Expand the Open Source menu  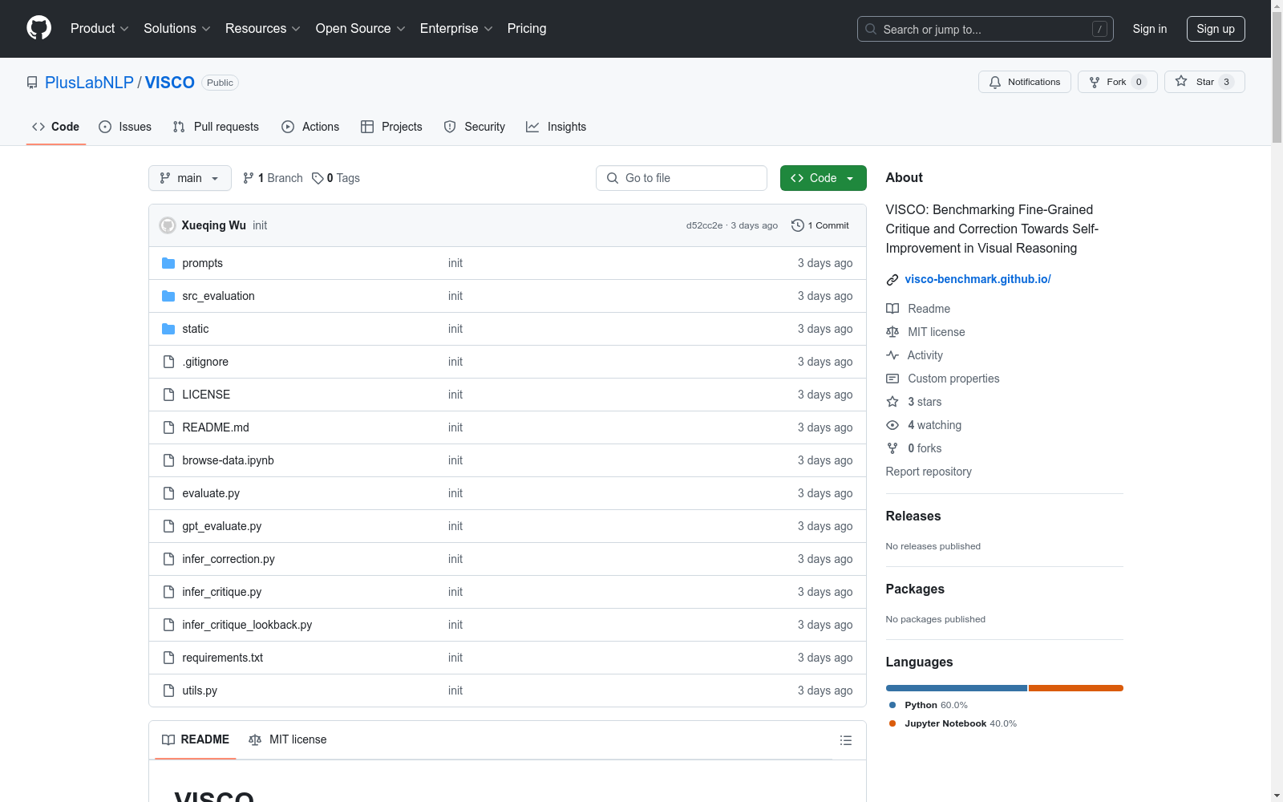[360, 29]
